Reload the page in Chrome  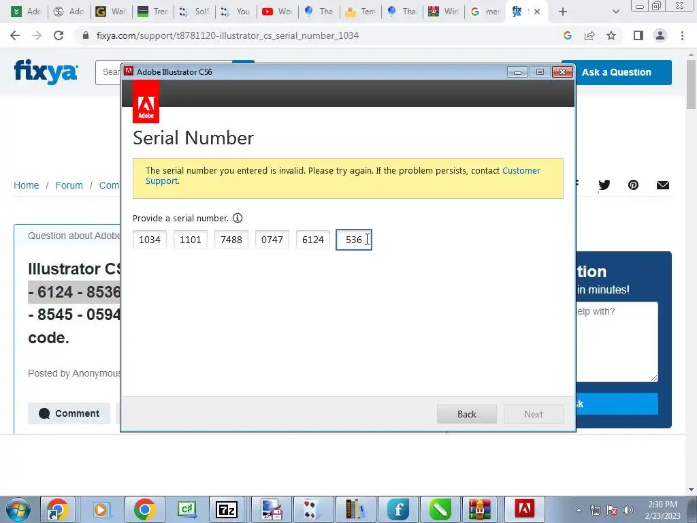59,35
